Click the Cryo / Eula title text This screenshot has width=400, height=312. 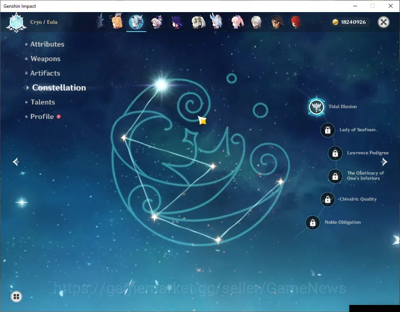[44, 22]
